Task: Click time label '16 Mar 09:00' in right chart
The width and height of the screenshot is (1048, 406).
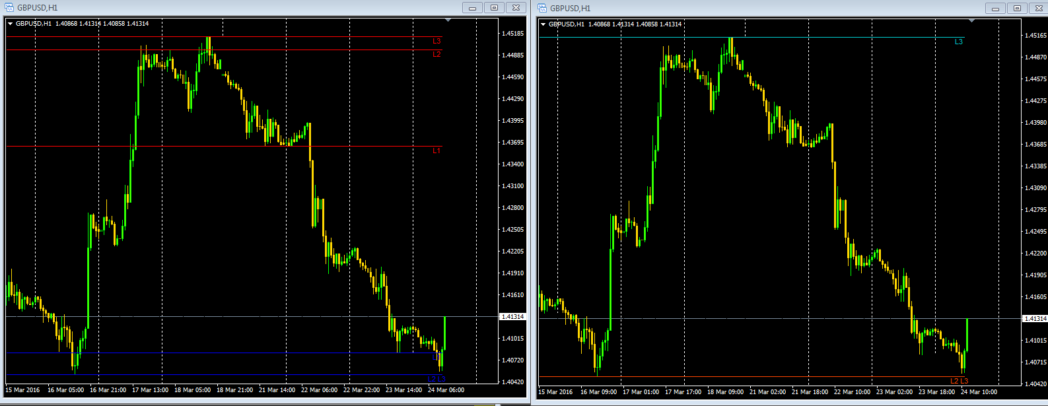Action: click(598, 392)
